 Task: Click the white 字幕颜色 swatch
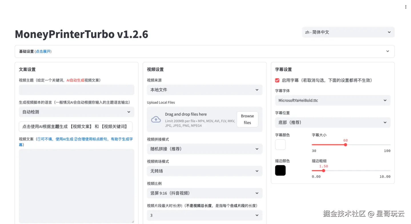pyautogui.click(x=280, y=144)
